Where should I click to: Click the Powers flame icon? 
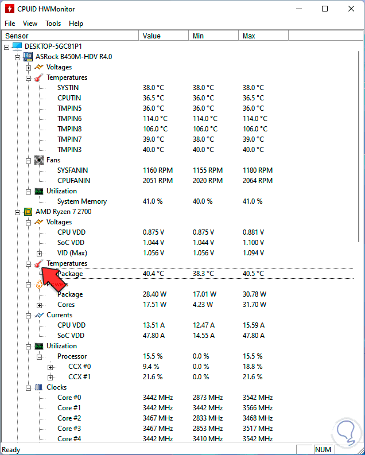pyautogui.click(x=39, y=285)
